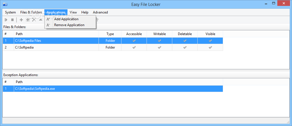Click the Start protection play icon
Viewport: 292px width, 126px height.
pos(6,20)
